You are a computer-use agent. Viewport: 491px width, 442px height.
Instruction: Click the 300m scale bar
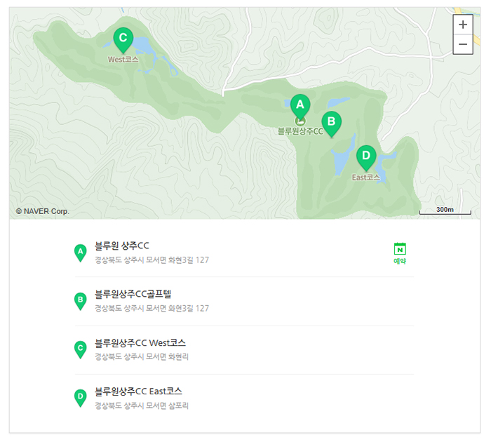[x=445, y=210]
